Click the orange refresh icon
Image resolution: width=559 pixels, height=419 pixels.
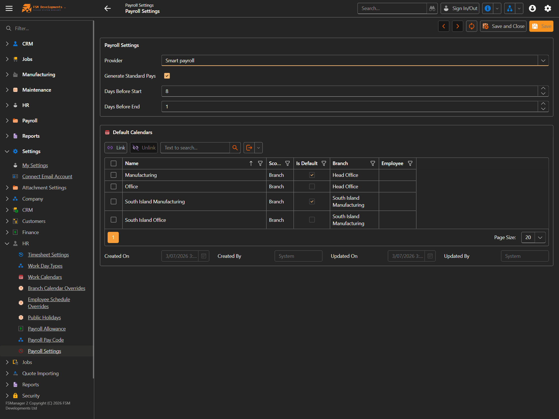pyautogui.click(x=472, y=26)
